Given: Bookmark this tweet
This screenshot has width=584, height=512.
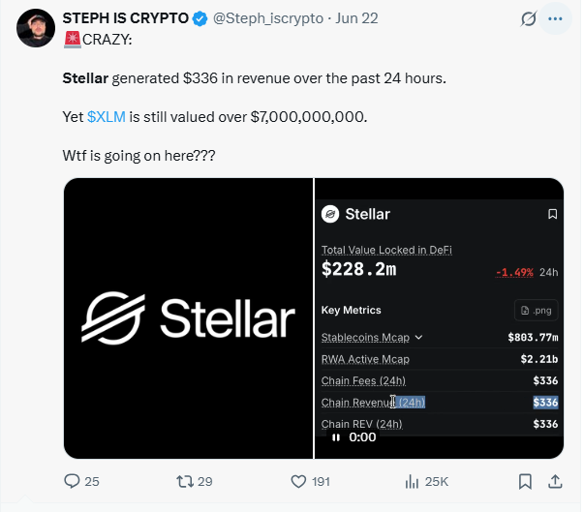Looking at the screenshot, I should (x=525, y=481).
